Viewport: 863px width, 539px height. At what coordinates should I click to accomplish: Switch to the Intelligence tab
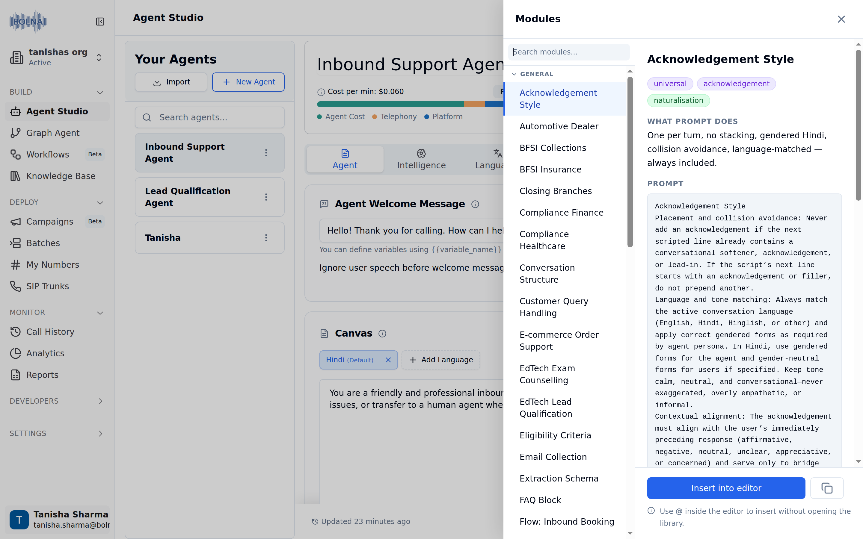pos(421,159)
